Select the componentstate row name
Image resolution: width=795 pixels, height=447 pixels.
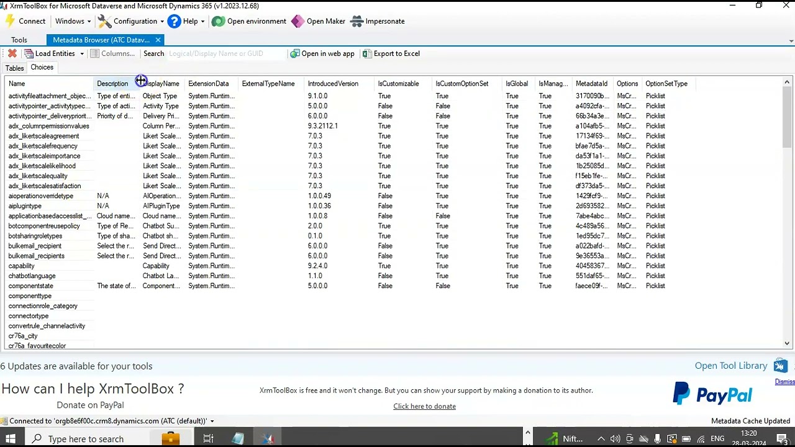30,286
